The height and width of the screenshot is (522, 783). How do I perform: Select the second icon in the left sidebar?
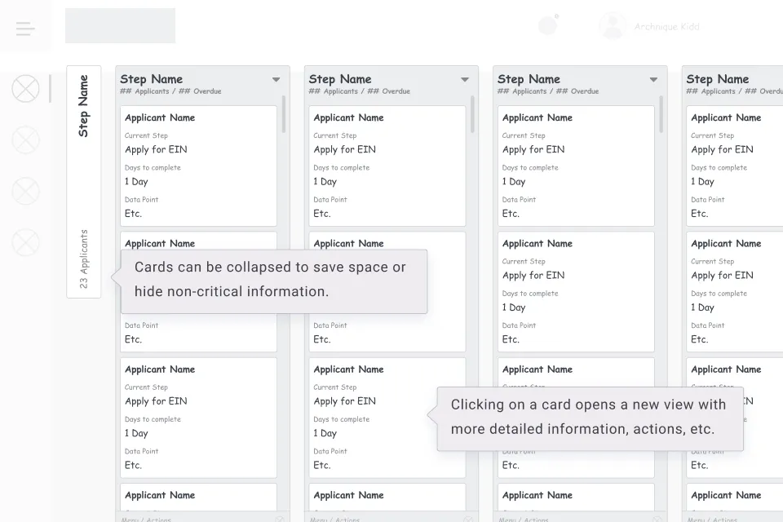(25, 139)
